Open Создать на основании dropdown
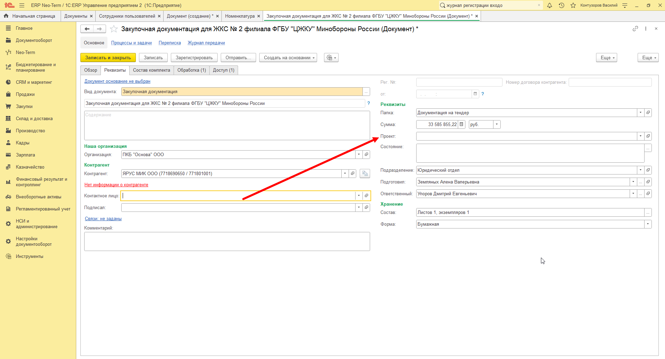The image size is (665, 359). (x=289, y=58)
